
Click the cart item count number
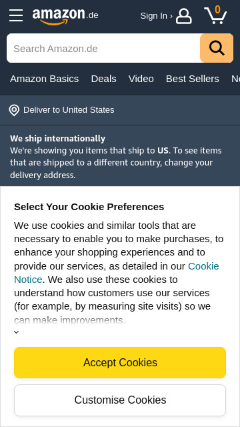[x=217, y=9]
